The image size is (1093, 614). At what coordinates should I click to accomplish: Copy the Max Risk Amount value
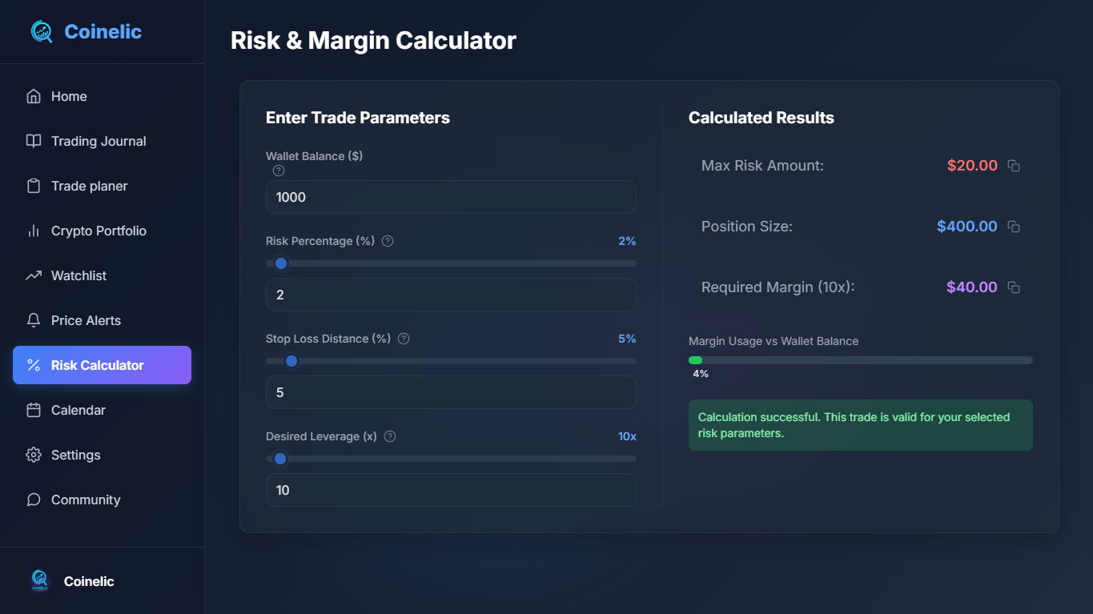pyautogui.click(x=1014, y=165)
